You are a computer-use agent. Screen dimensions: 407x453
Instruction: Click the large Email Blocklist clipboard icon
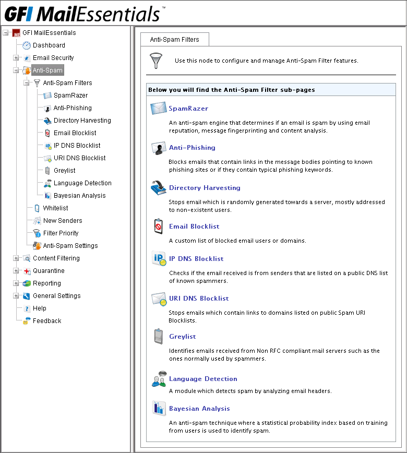pyautogui.click(x=158, y=227)
